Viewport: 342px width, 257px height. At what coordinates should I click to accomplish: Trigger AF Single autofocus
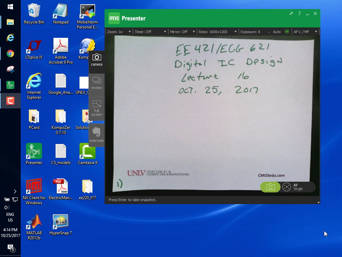click(x=293, y=187)
